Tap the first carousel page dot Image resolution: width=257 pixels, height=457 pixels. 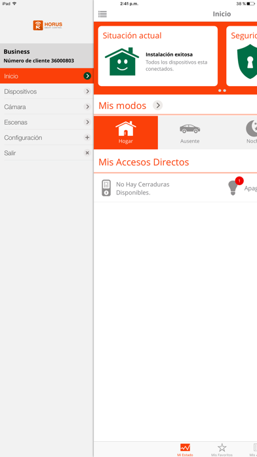tap(220, 91)
